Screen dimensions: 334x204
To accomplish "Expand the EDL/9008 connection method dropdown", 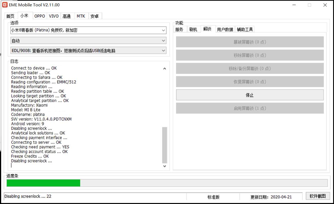I will pyautogui.click(x=88, y=50).
